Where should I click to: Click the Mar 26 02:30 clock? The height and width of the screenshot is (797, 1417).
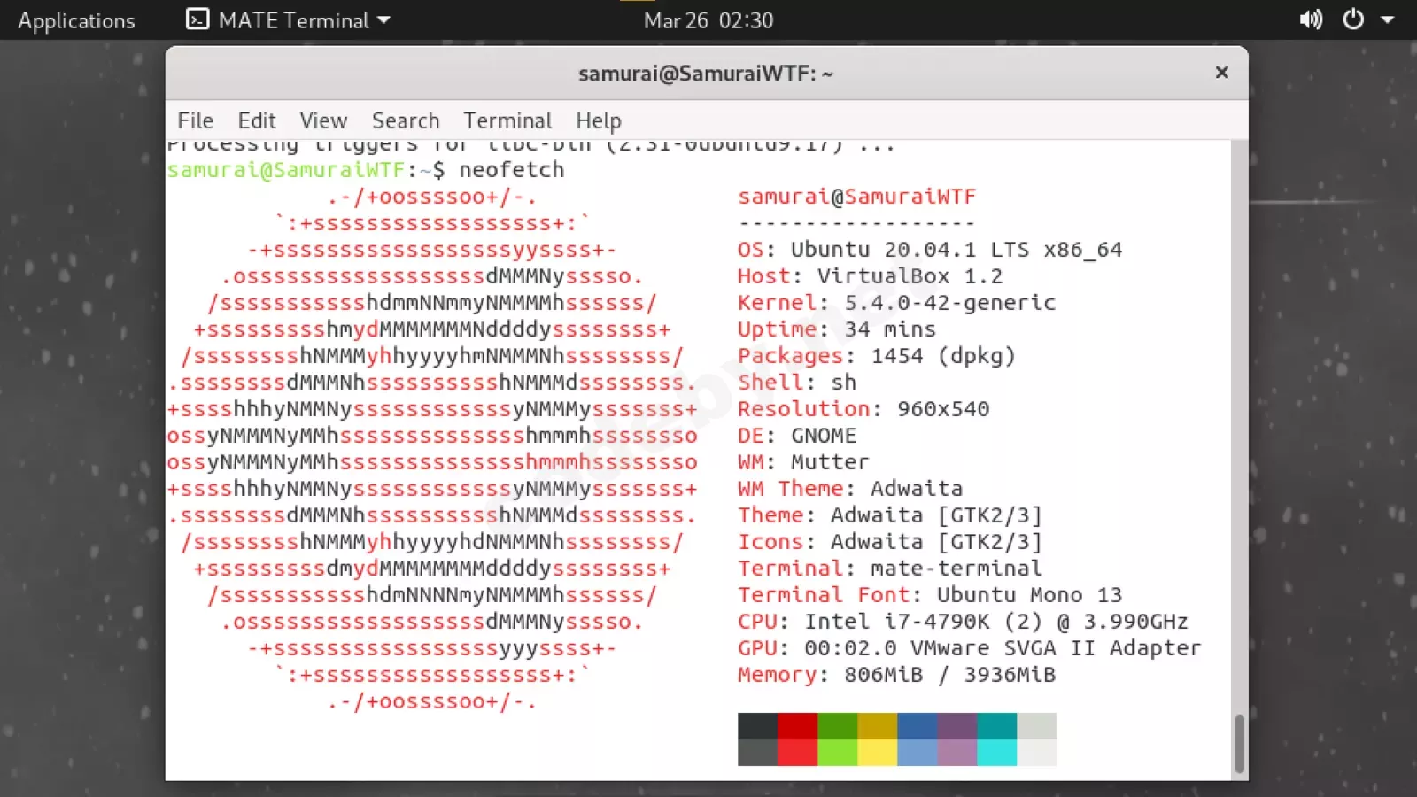708,20
